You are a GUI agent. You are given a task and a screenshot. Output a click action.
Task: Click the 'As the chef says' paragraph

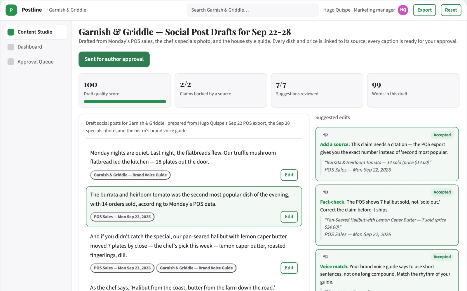(x=182, y=288)
